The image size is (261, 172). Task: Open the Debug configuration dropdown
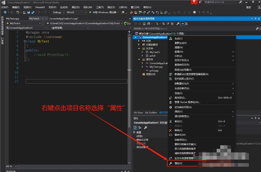tap(58, 12)
